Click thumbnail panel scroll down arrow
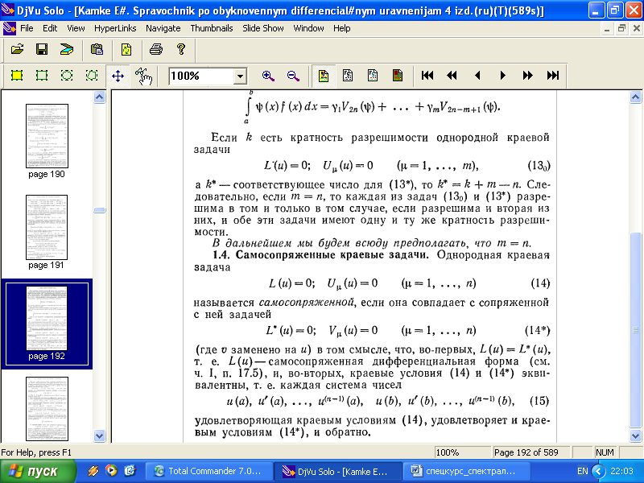 point(99,436)
